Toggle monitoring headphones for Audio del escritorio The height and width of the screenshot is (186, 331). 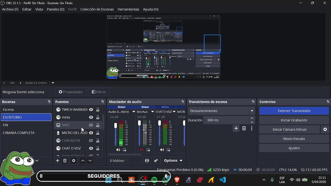coord(124,150)
